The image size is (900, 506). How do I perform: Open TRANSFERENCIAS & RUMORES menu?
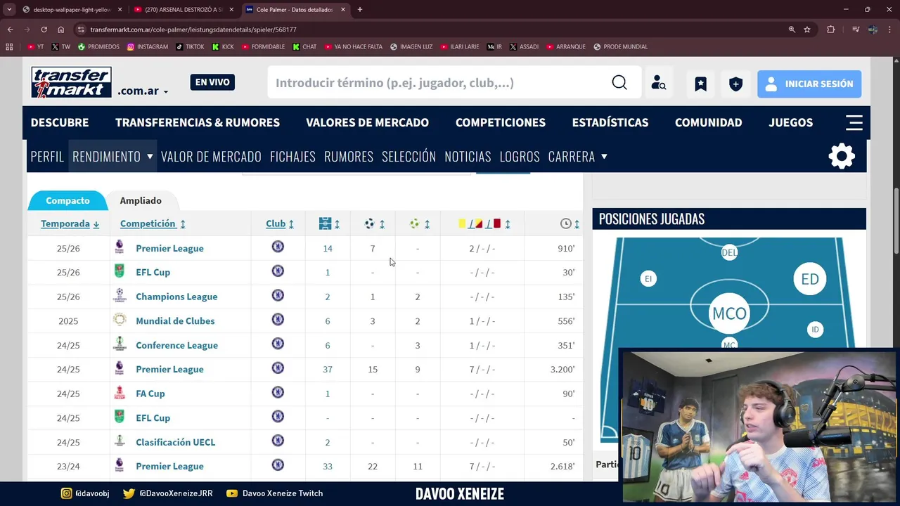tap(198, 122)
